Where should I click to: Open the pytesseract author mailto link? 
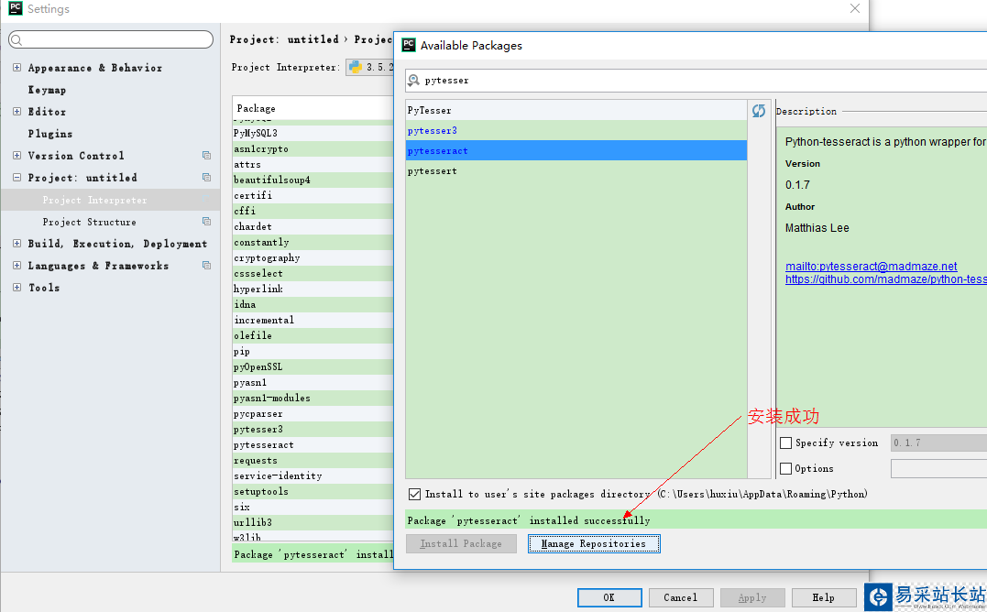pyautogui.click(x=872, y=266)
